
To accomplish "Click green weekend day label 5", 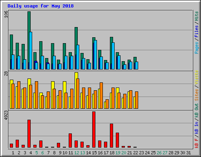I will [37, 153].
